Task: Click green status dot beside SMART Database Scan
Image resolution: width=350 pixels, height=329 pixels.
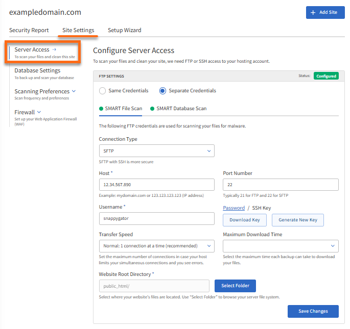Action: pos(152,109)
